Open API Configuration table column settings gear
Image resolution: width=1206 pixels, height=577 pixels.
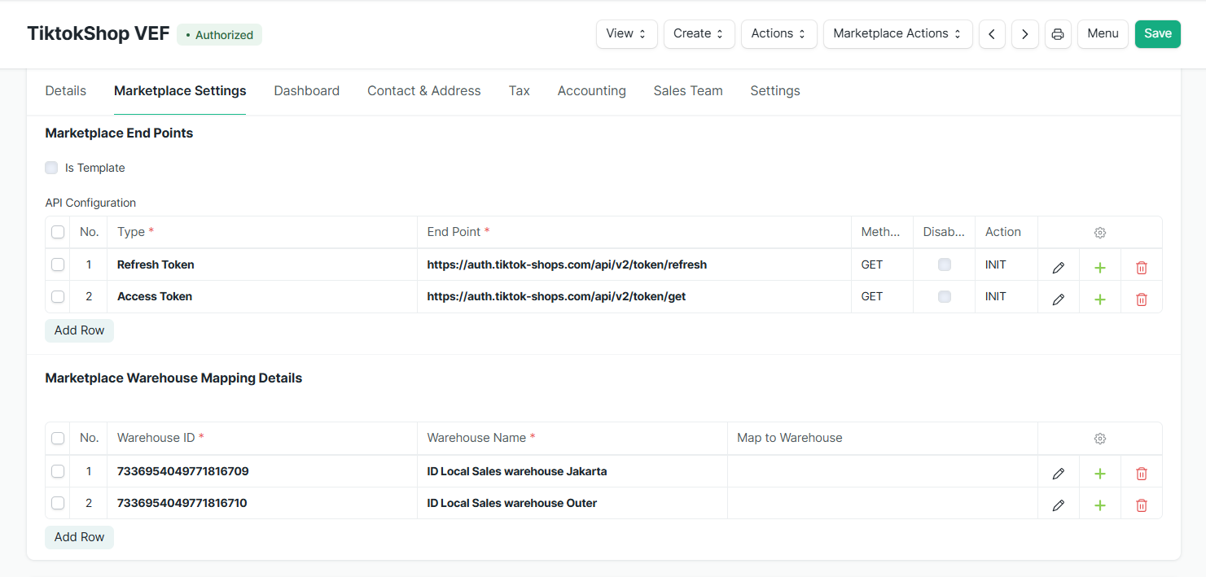pos(1100,233)
